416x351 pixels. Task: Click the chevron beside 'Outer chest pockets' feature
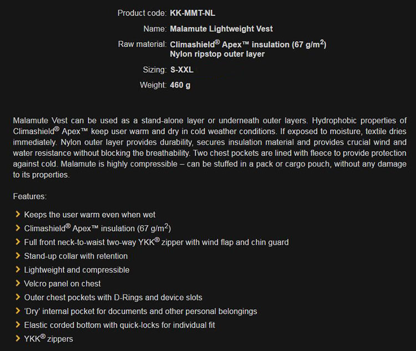pos(18,297)
